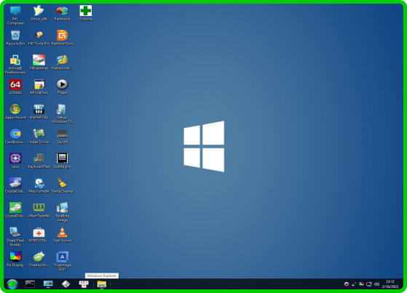
Task: Open Ssdlife pro
Action: click(x=62, y=161)
